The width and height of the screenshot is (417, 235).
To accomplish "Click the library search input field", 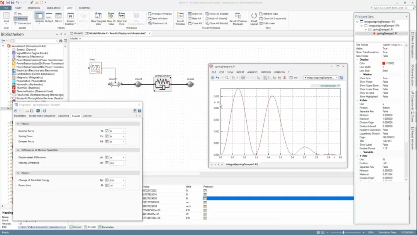I will coord(36,41).
